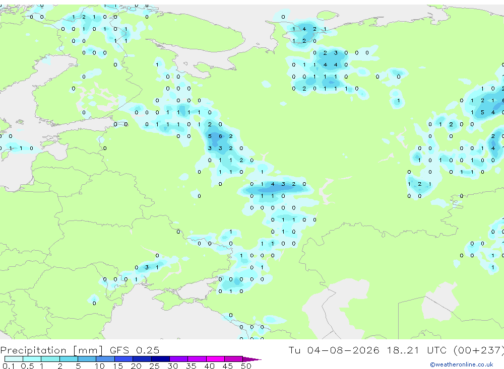Pick the 1–2 mm legend color box

point(50,359)
